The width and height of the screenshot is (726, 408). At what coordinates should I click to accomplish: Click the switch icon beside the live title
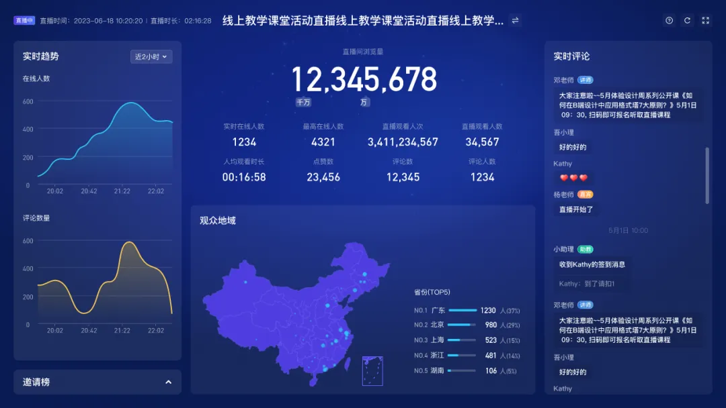coord(515,20)
